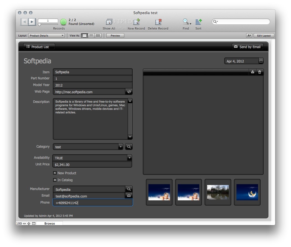Click the Delete Record icon
Image resolution: width=291 pixels, height=247 pixels.
(158, 22)
